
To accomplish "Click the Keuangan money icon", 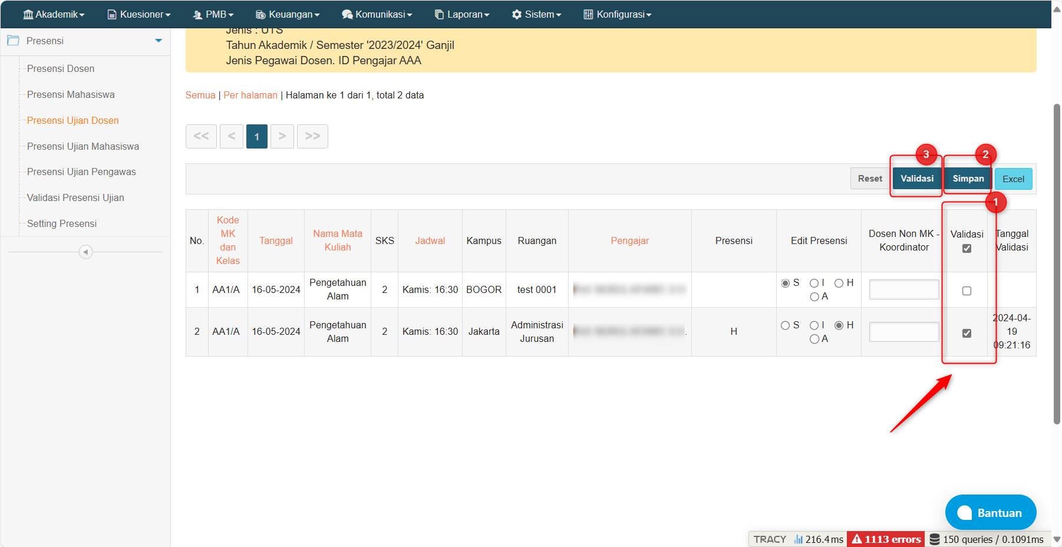I will [x=260, y=14].
